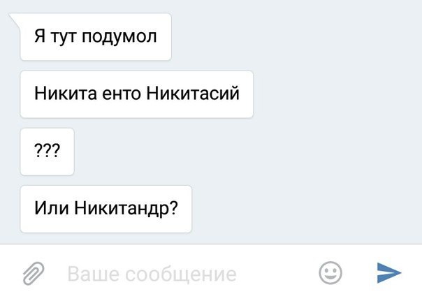Click the letter 'Я' starting the first message

pyautogui.click(x=40, y=36)
